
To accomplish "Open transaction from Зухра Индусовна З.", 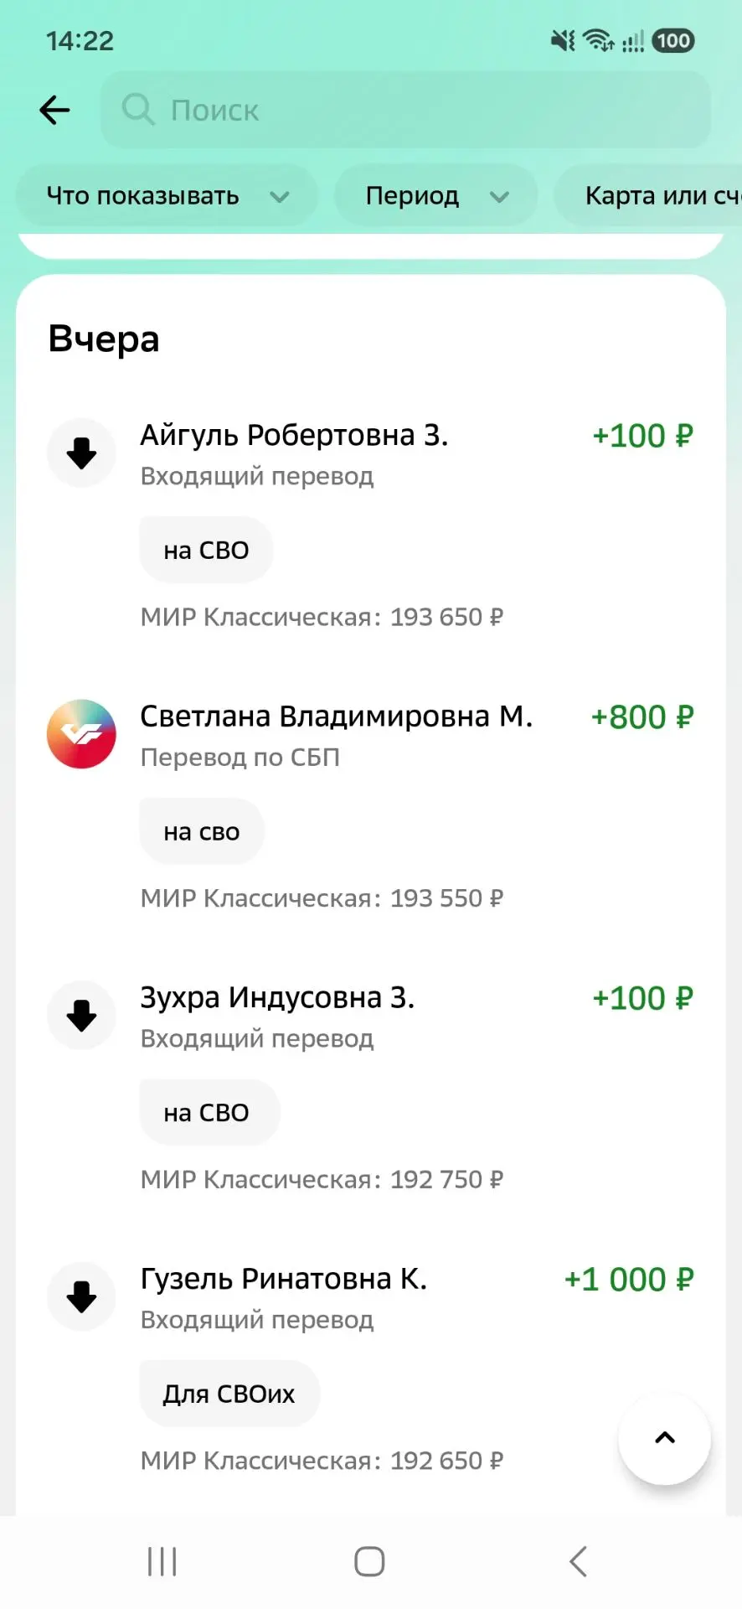I will pos(371,1088).
